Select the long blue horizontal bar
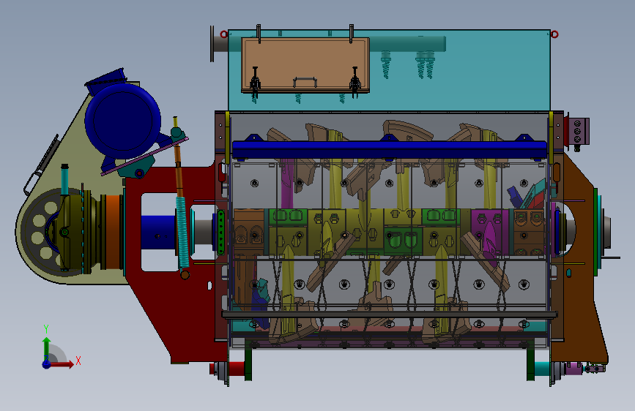635x411 pixels. (389, 149)
